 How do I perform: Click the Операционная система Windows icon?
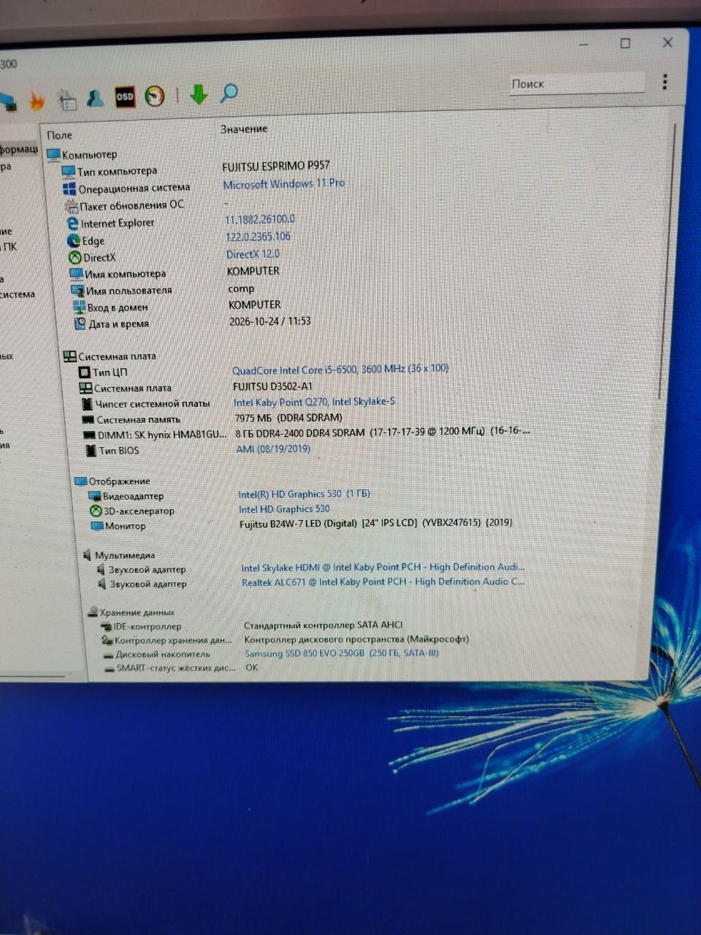click(69, 188)
